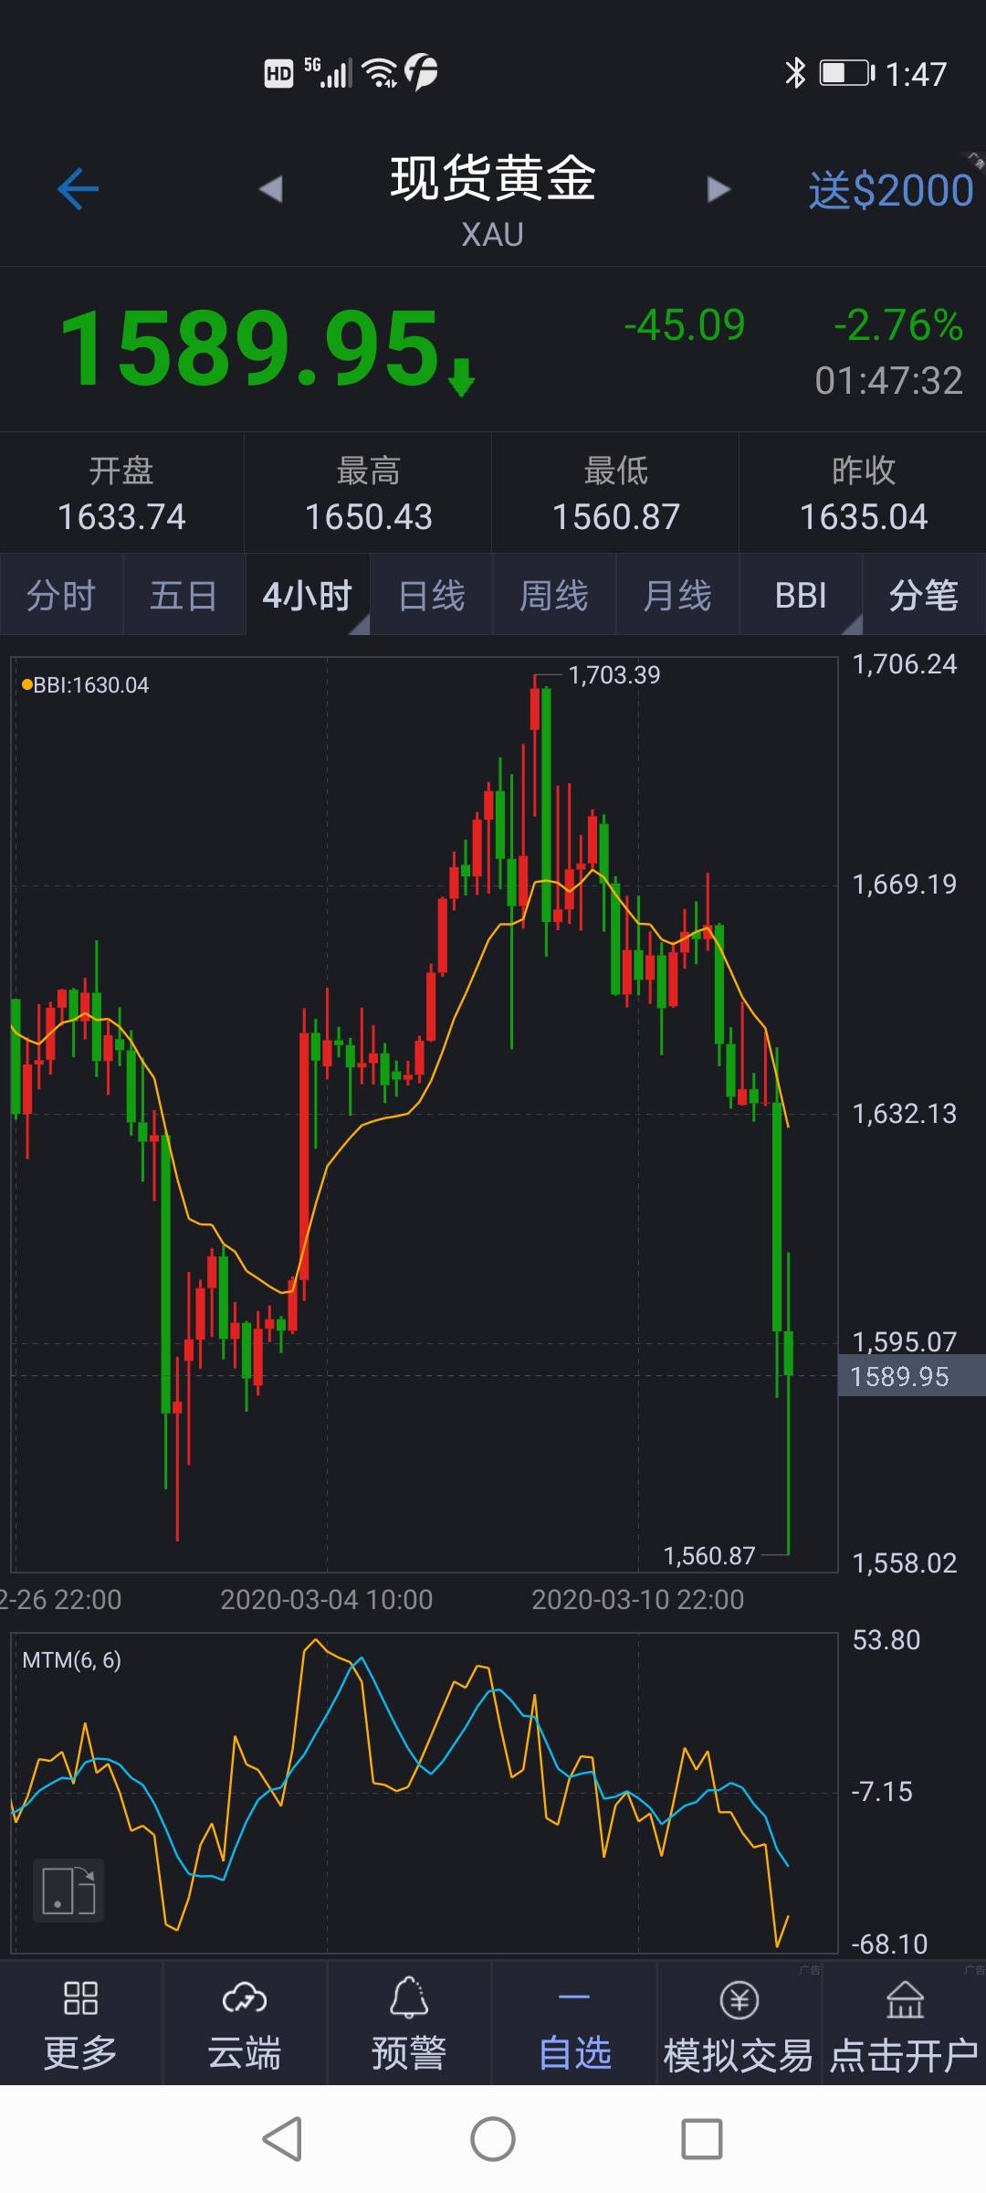Image resolution: width=986 pixels, height=2193 pixels.
Task: Tap the 1,703.39 high price marker
Action: [614, 675]
